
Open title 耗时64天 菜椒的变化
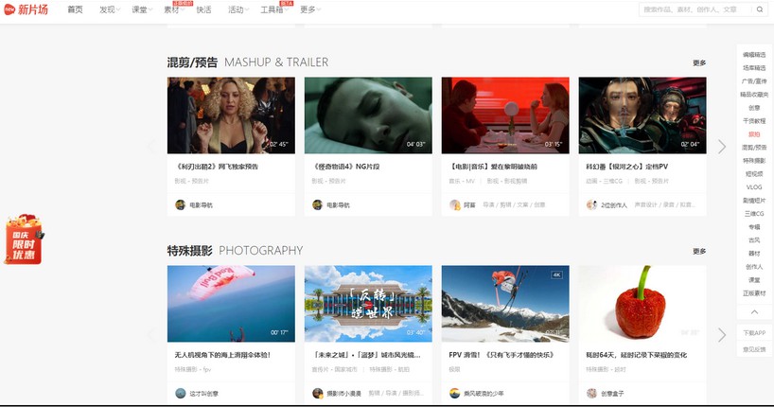point(636,355)
